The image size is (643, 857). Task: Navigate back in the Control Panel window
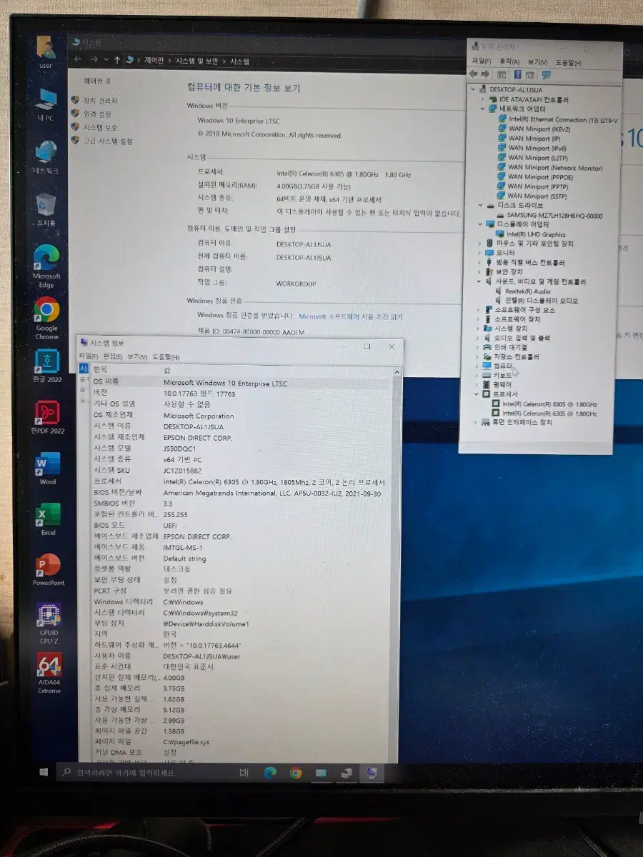point(78,59)
